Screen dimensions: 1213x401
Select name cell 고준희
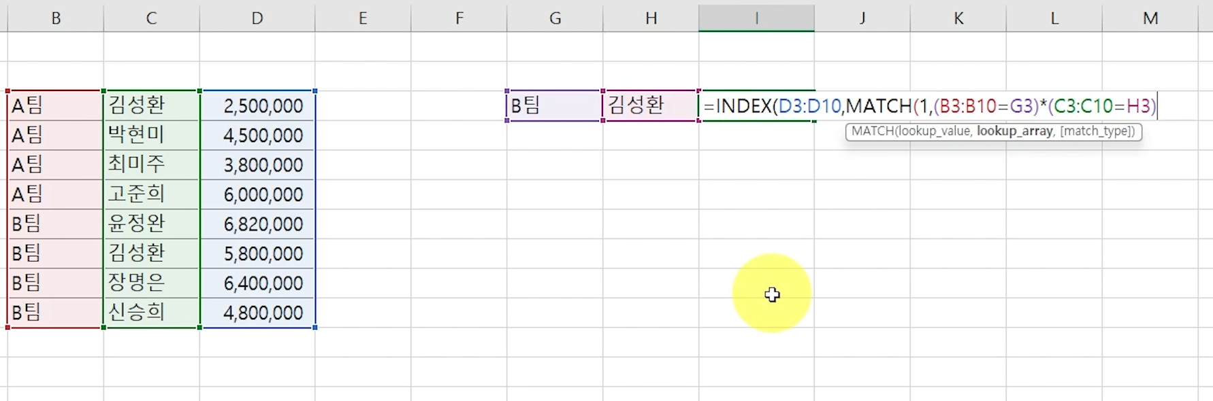pos(152,194)
